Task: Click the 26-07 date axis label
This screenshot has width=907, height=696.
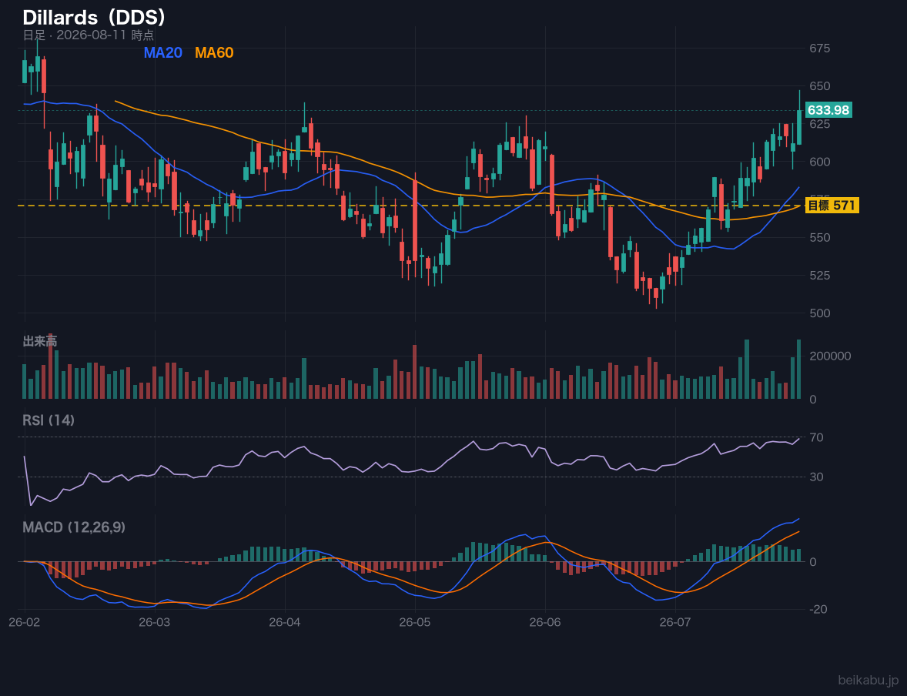Action: point(675,623)
